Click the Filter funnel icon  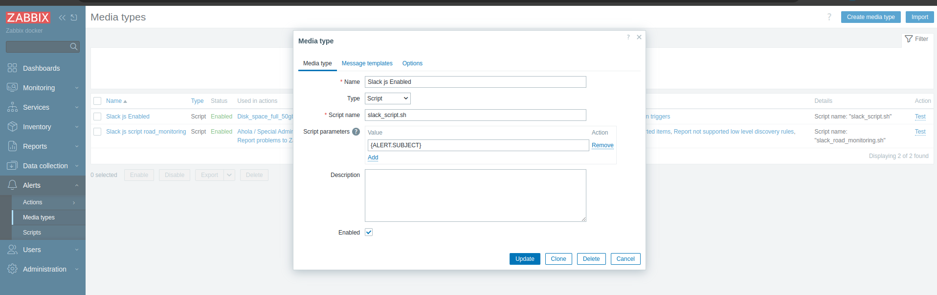pos(909,39)
